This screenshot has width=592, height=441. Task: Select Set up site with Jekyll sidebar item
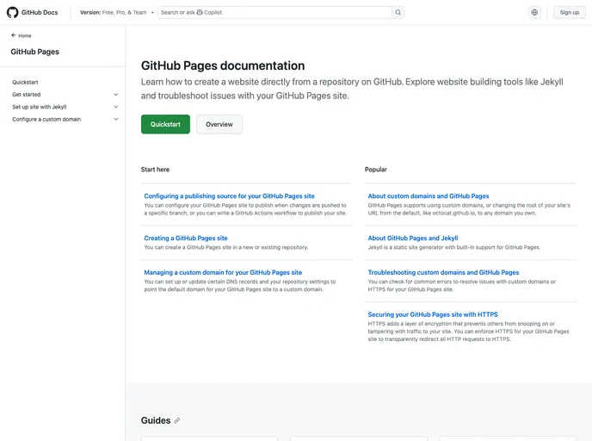(x=40, y=107)
